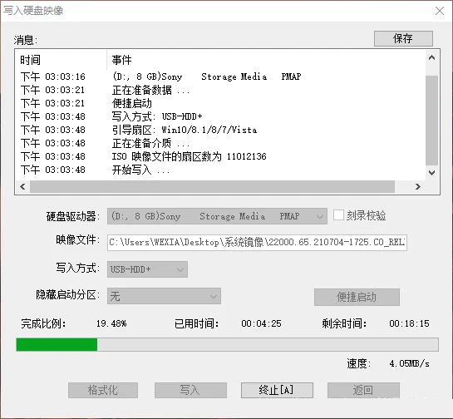This screenshot has height=419, width=453.
Task: Click the 格式化 button
Action: pyautogui.click(x=103, y=390)
